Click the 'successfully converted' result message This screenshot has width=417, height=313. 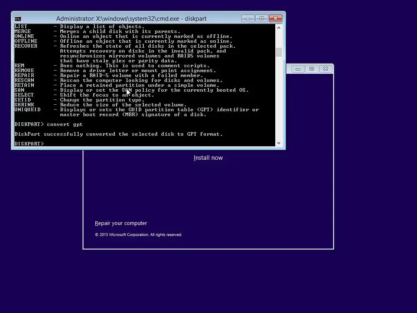pyautogui.click(x=119, y=134)
